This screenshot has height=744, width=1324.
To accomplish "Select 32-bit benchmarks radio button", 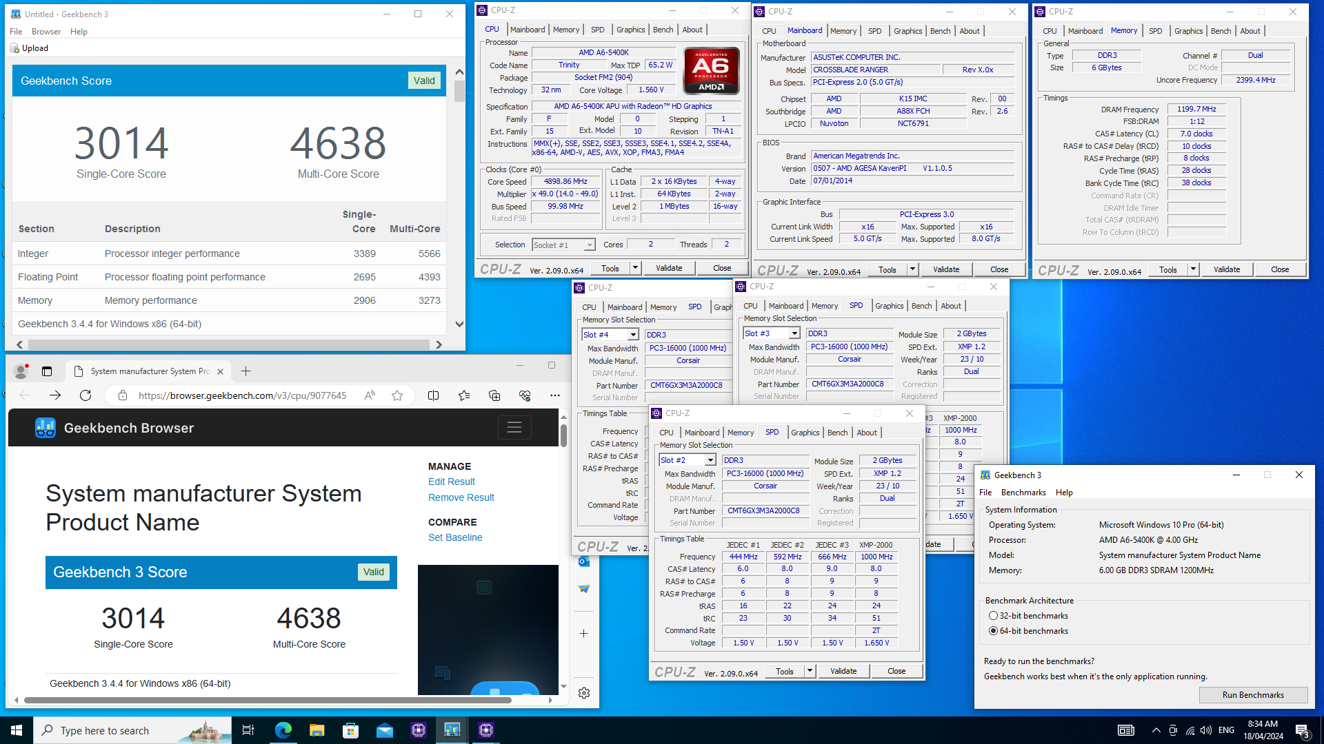I will pos(993,616).
